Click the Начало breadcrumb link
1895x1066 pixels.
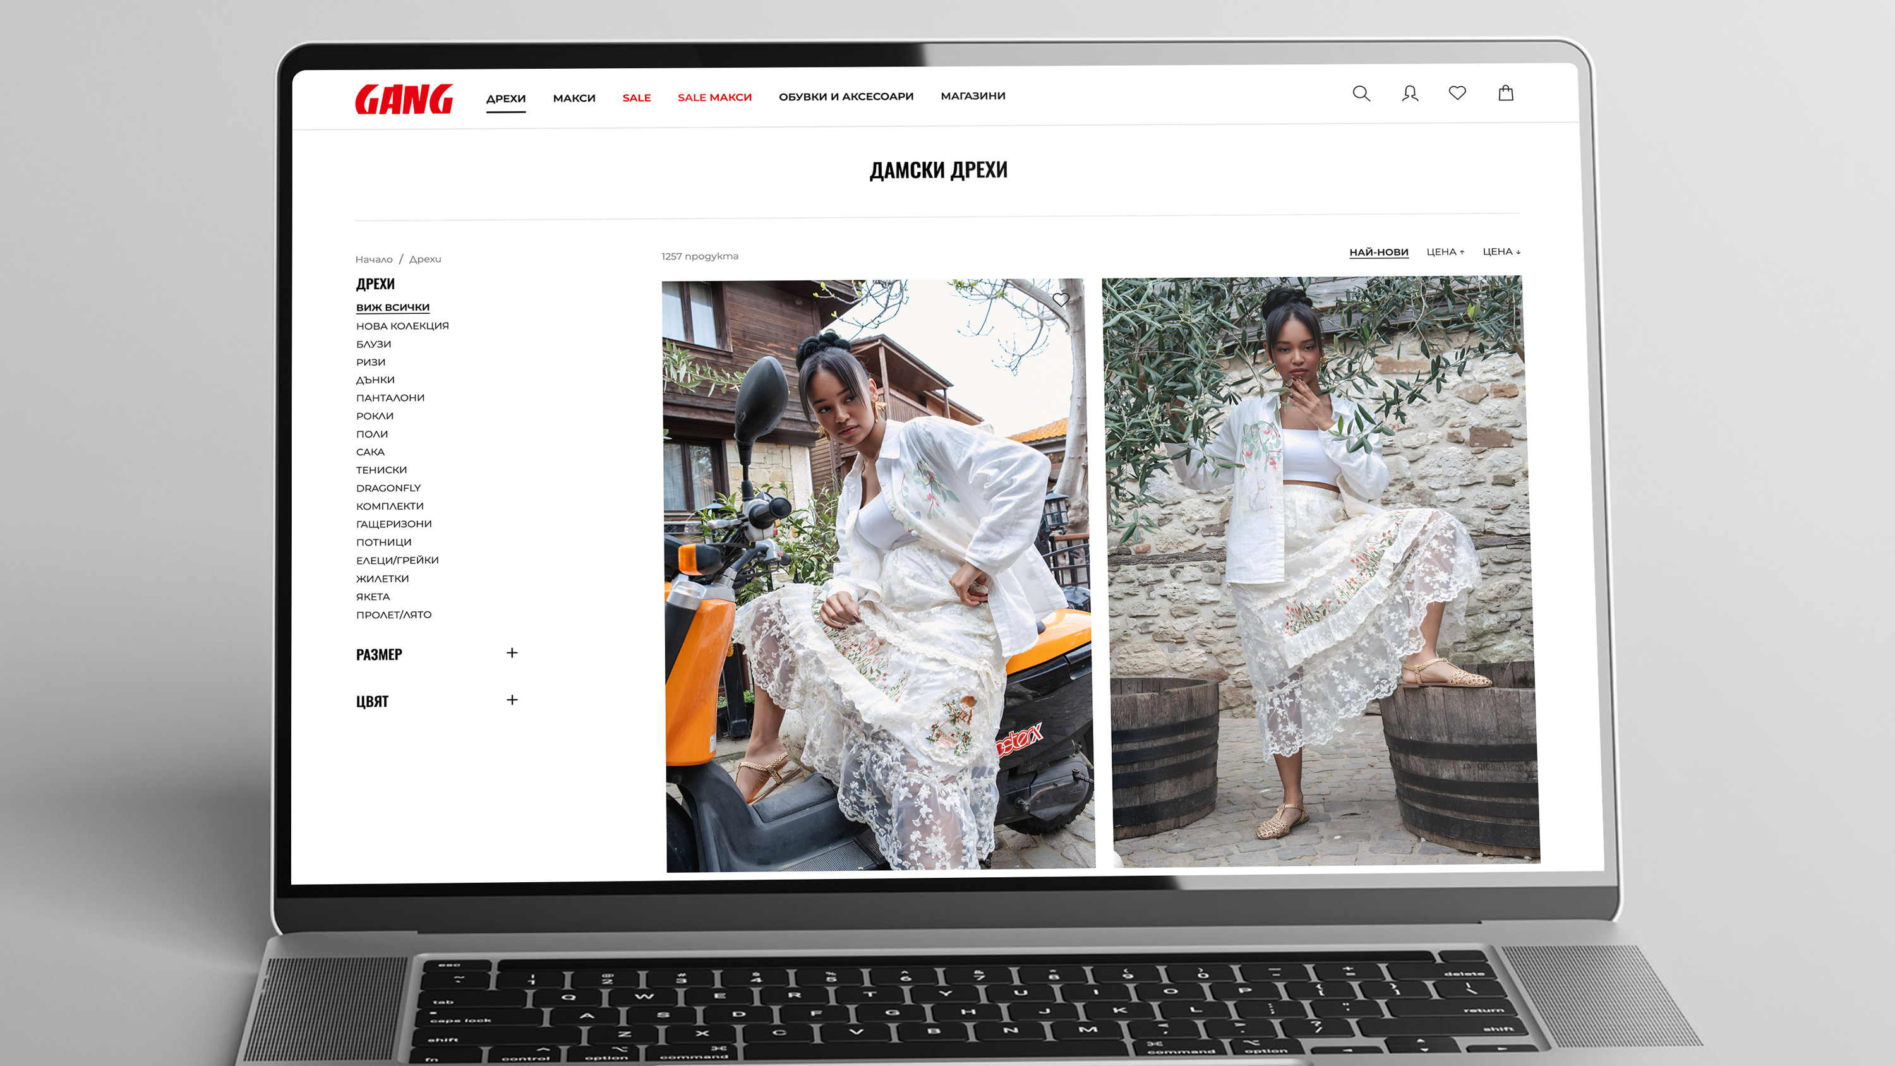(x=374, y=259)
